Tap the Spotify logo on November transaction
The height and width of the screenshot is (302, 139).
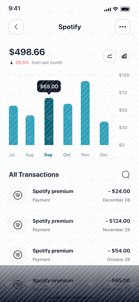(18, 225)
